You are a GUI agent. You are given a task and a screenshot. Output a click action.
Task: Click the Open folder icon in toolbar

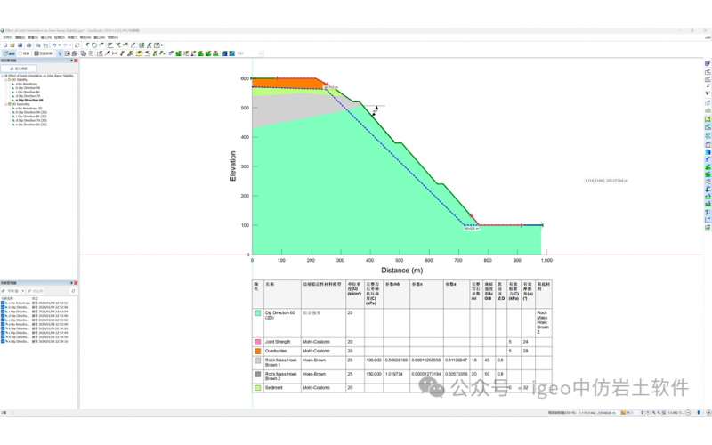(x=14, y=44)
